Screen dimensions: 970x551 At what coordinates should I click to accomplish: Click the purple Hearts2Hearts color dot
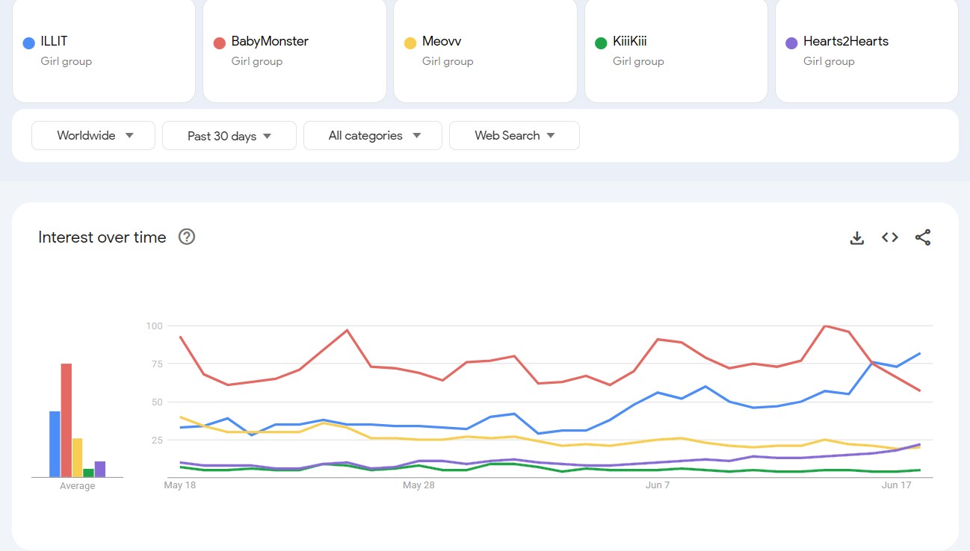(x=791, y=43)
